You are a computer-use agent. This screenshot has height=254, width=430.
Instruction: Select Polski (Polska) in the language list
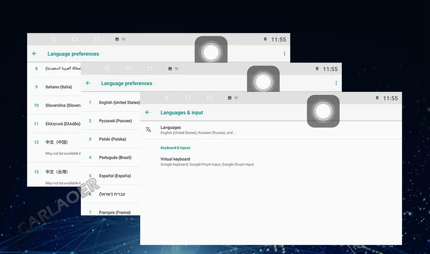point(111,139)
